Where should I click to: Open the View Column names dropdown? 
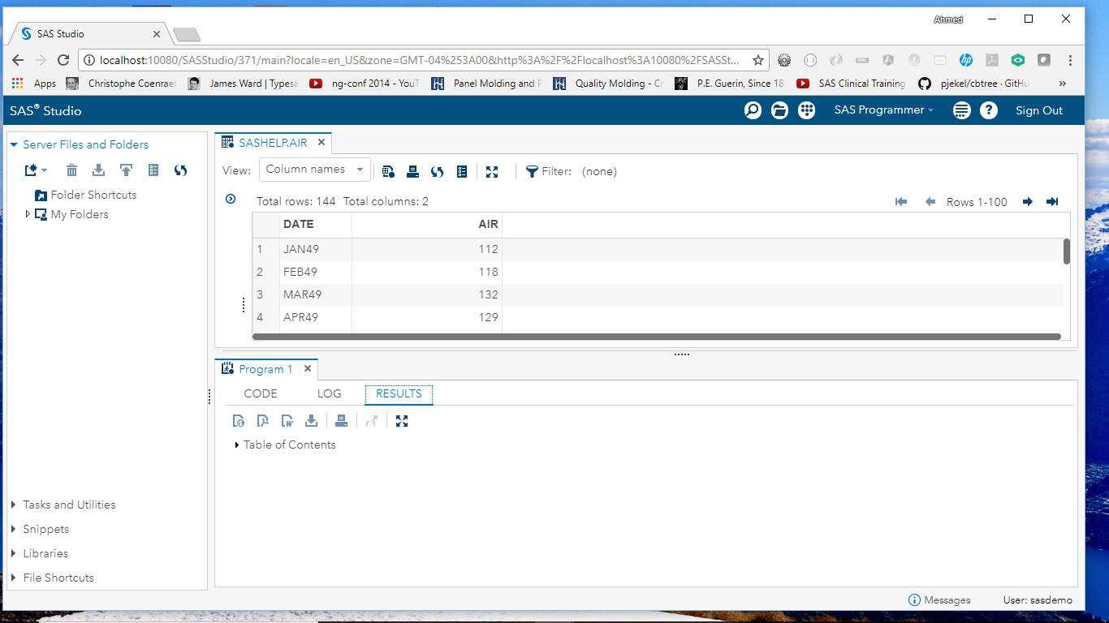pyautogui.click(x=314, y=170)
